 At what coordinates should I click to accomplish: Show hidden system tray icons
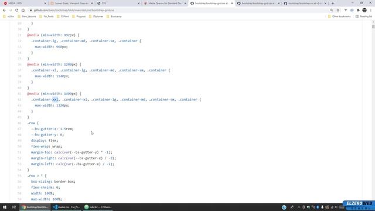[299, 207]
